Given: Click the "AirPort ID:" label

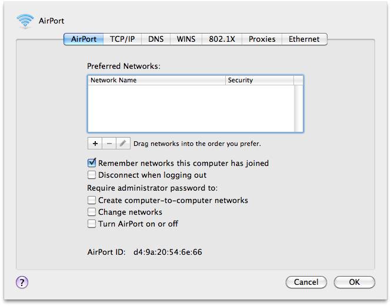Looking at the screenshot, I should click(x=106, y=252).
